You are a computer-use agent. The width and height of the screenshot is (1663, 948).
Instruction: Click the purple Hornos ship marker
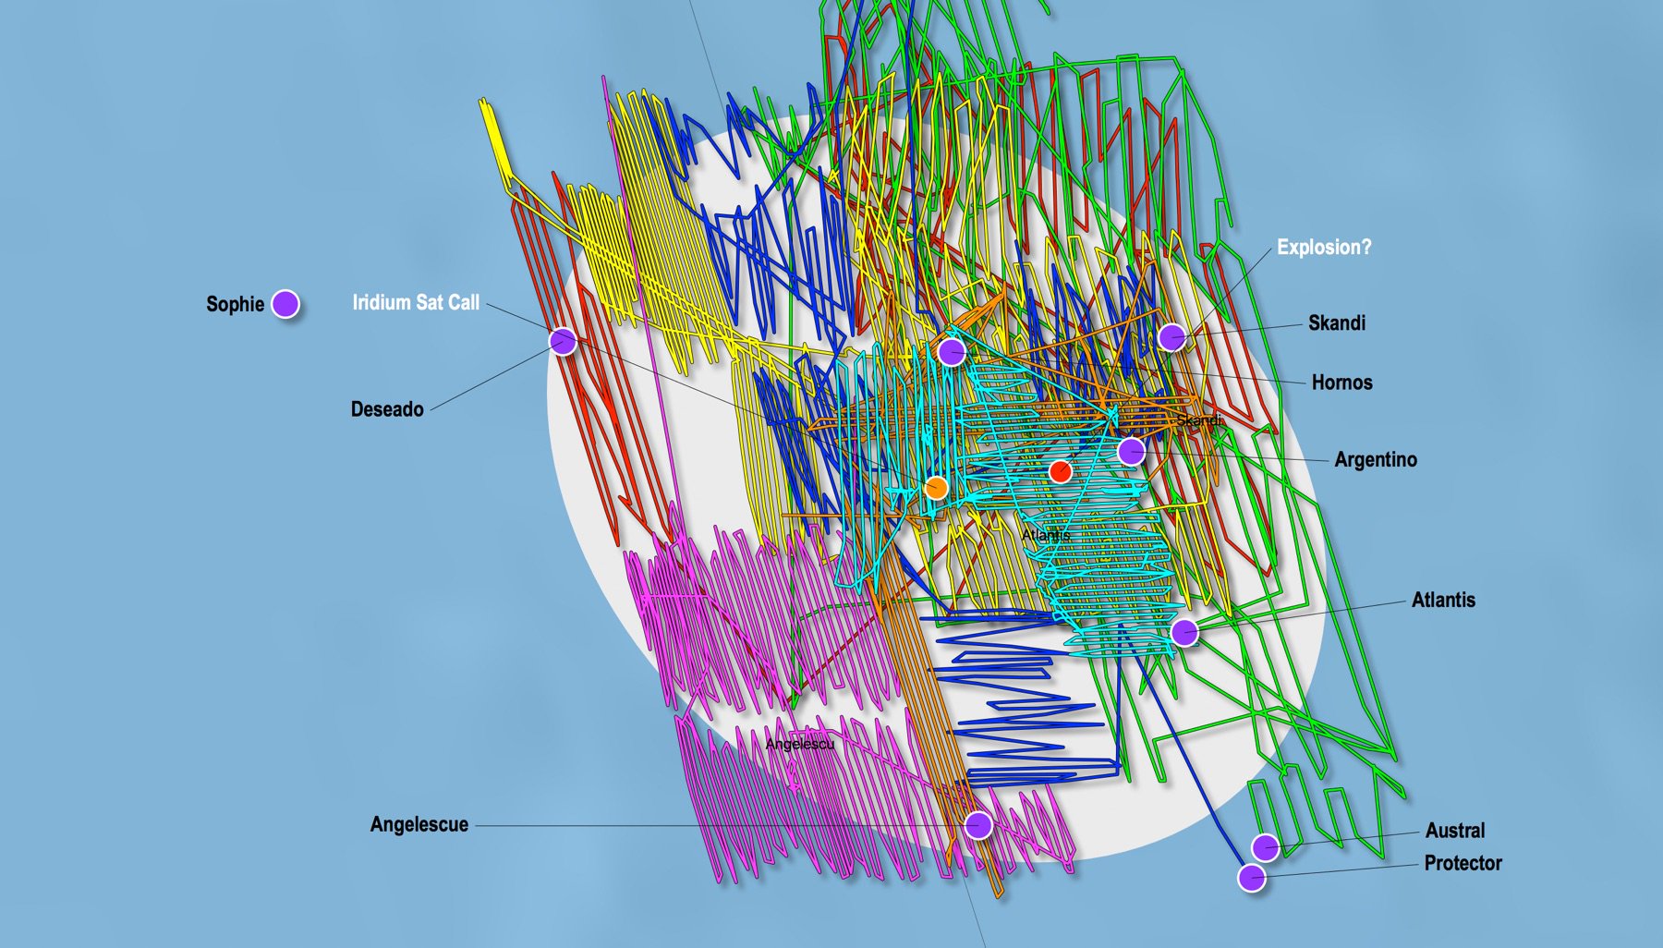click(952, 351)
